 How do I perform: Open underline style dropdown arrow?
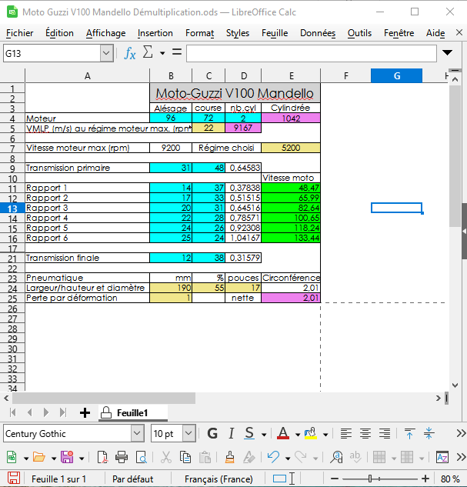(264, 434)
